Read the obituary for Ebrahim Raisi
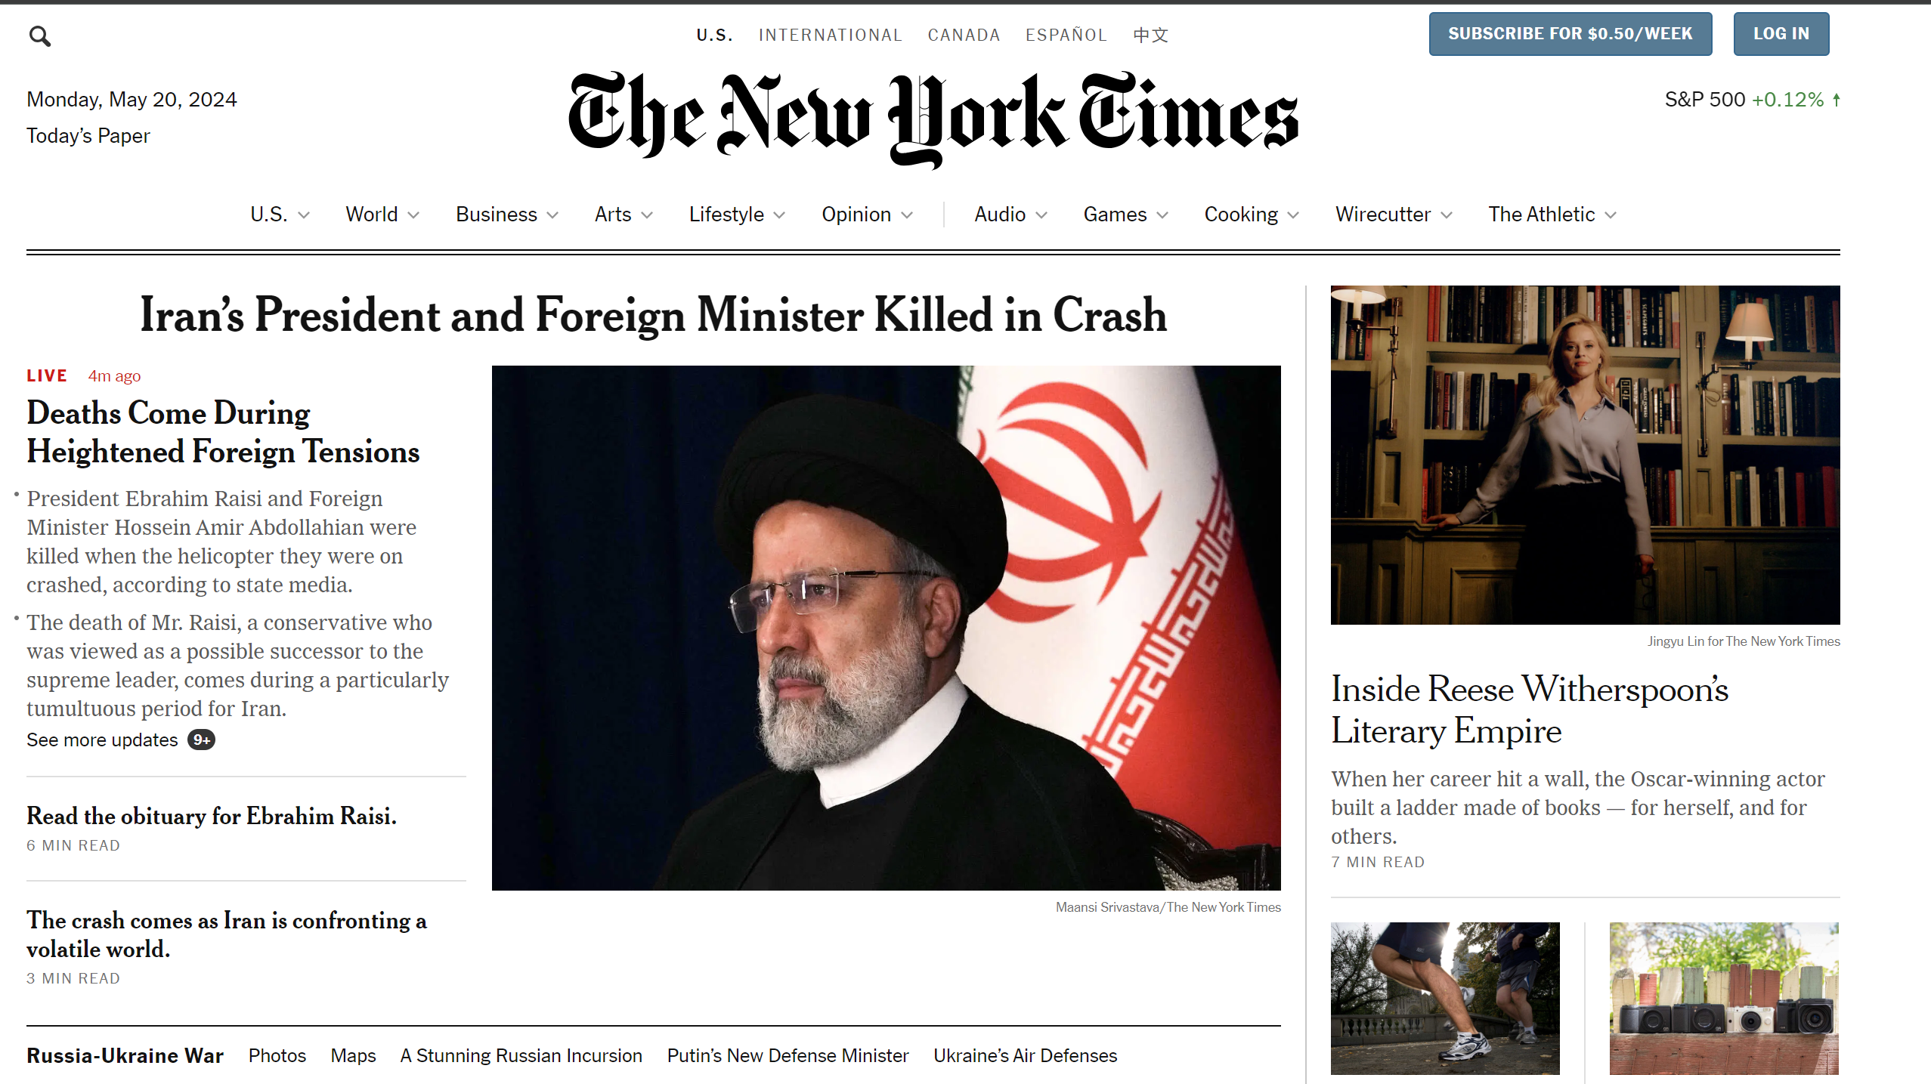This screenshot has height=1084, width=1931. (x=212, y=816)
